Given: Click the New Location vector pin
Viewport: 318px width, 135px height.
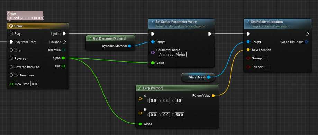Looking at the screenshot, I should click(248, 50).
